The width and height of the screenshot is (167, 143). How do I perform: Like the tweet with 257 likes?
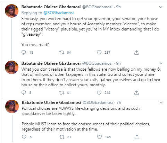coord(99,53)
